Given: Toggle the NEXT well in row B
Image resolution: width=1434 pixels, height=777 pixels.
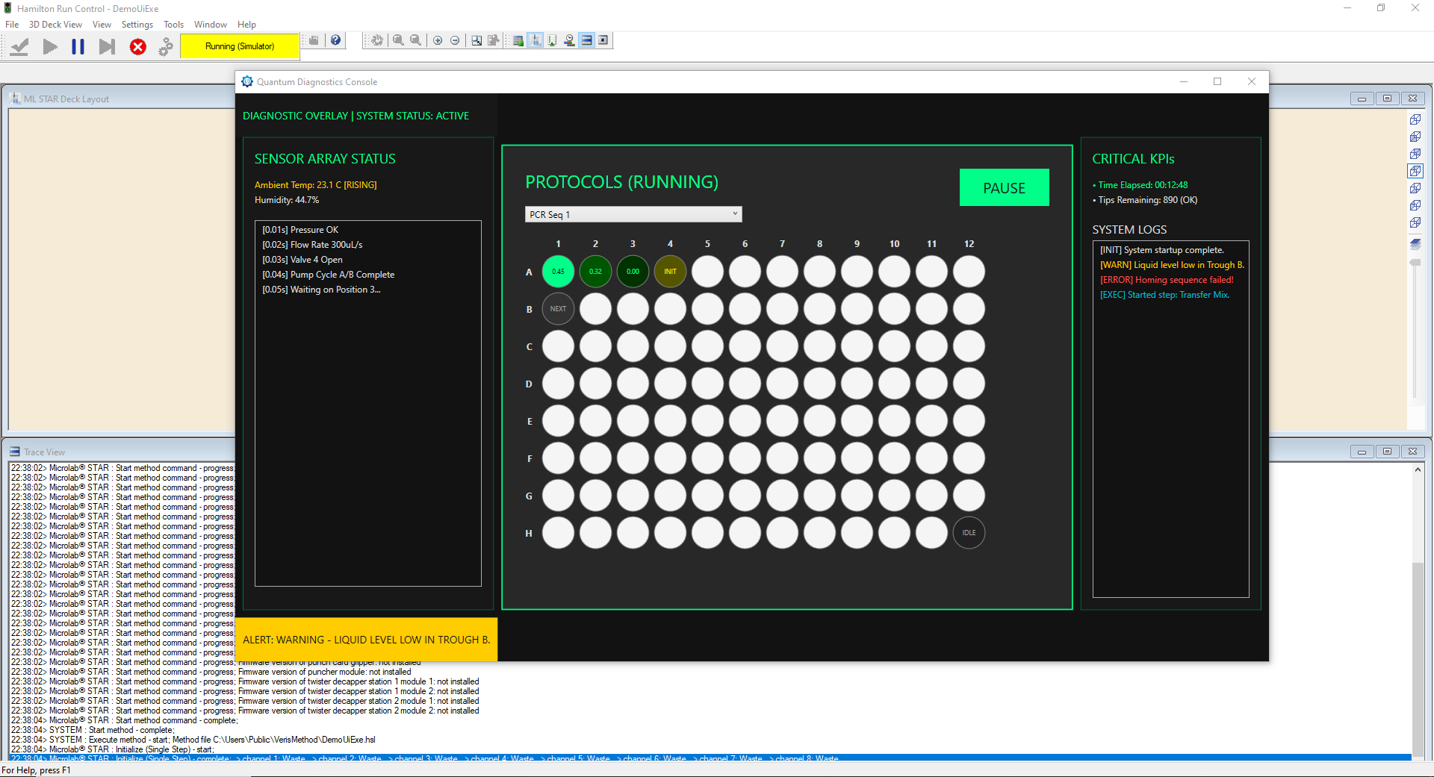Looking at the screenshot, I should 558,309.
